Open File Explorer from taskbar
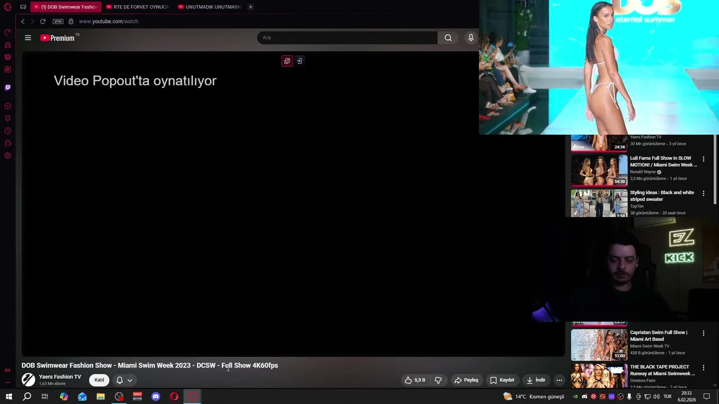The width and height of the screenshot is (719, 404). (101, 397)
